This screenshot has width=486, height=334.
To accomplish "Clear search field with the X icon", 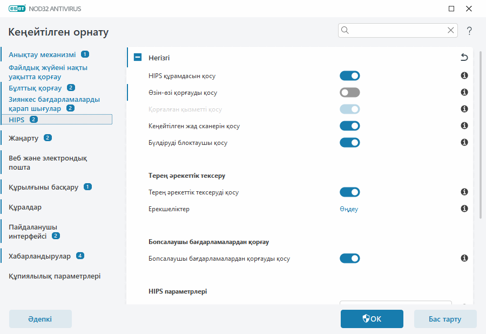I will pyautogui.click(x=451, y=31).
